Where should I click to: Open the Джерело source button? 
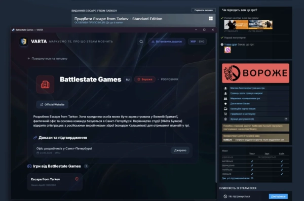[x=180, y=150]
